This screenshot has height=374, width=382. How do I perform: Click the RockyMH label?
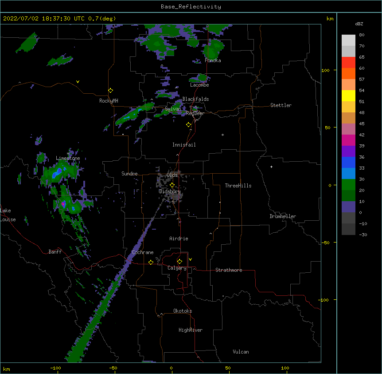tap(109, 101)
